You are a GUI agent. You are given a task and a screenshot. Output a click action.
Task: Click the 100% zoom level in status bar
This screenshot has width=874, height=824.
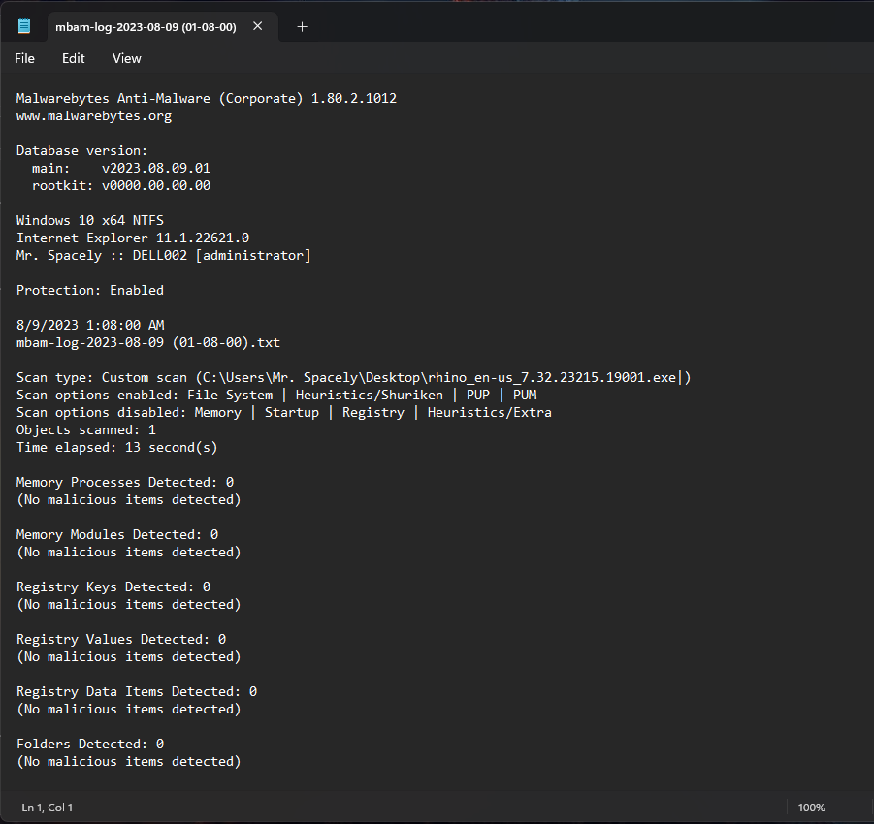pos(811,808)
